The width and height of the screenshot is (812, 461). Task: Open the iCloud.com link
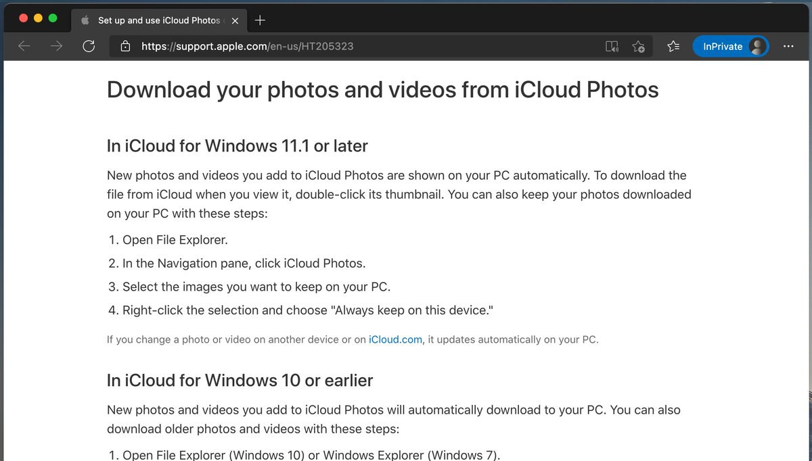[x=395, y=339]
